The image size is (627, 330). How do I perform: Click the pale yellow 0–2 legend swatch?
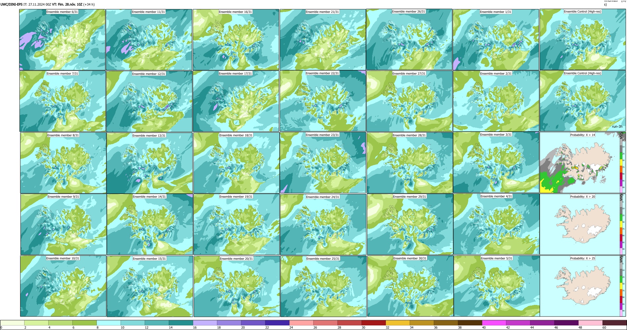pyautogui.click(x=12, y=323)
